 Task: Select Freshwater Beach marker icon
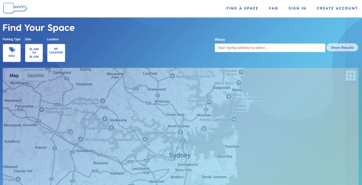click(241, 72)
